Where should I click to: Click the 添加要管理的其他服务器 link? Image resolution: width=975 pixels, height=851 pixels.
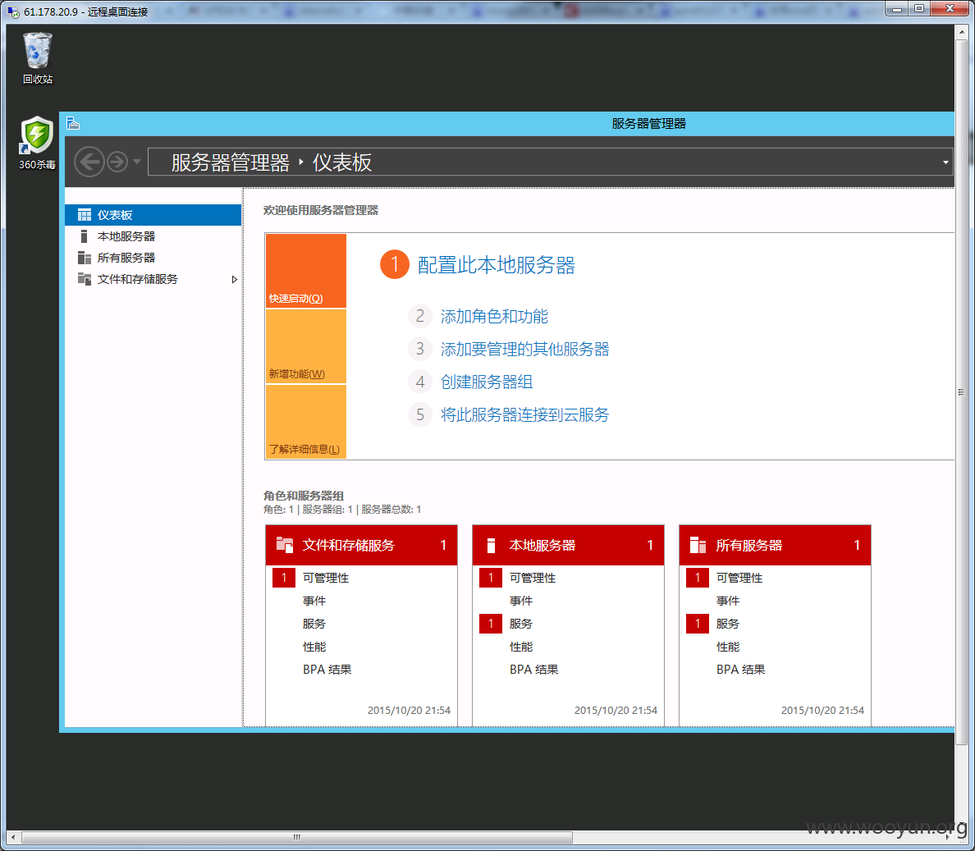coord(524,350)
